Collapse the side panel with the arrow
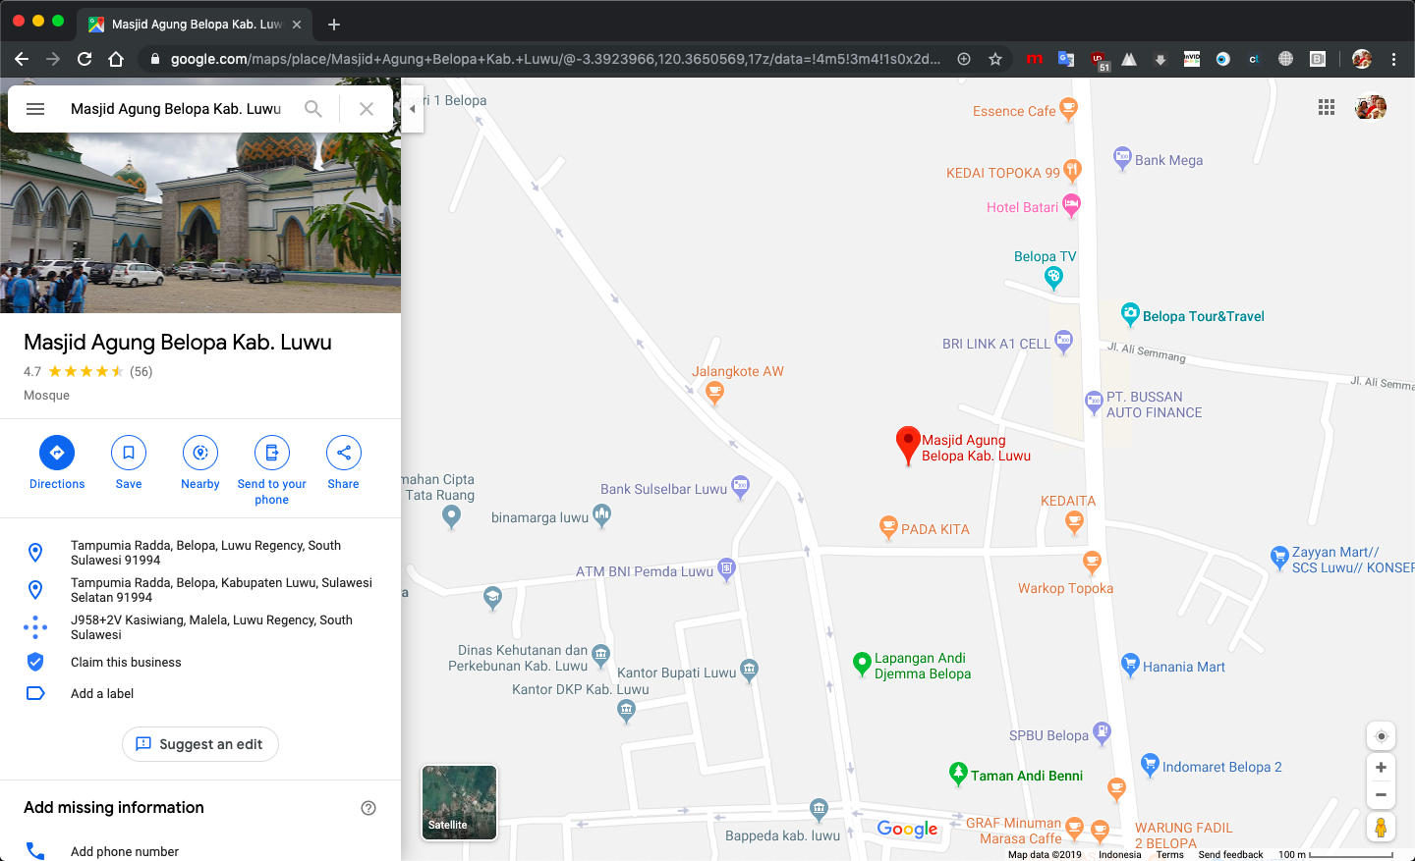 click(x=413, y=109)
